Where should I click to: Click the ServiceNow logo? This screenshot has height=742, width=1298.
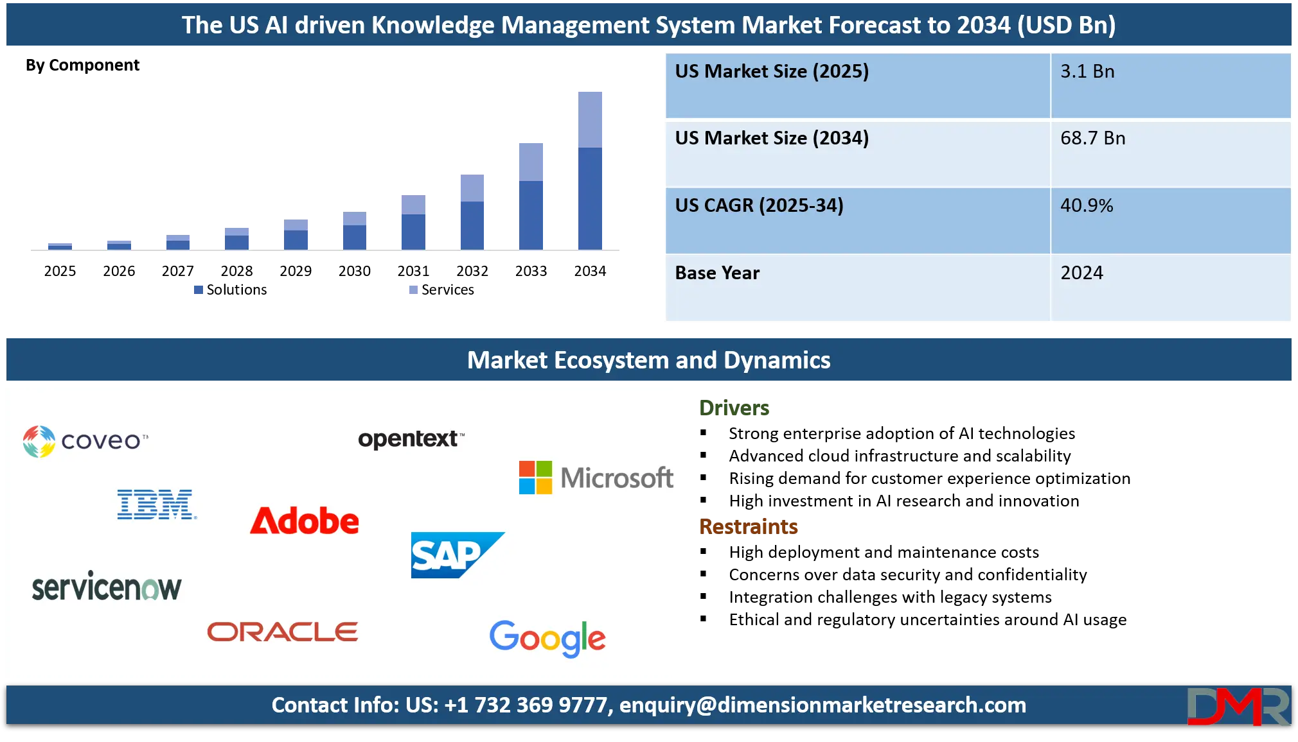click(x=107, y=587)
